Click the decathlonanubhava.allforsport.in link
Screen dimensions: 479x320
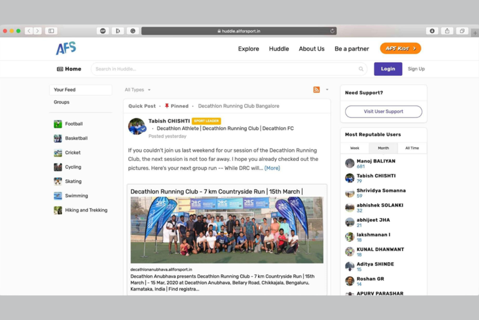point(161,269)
